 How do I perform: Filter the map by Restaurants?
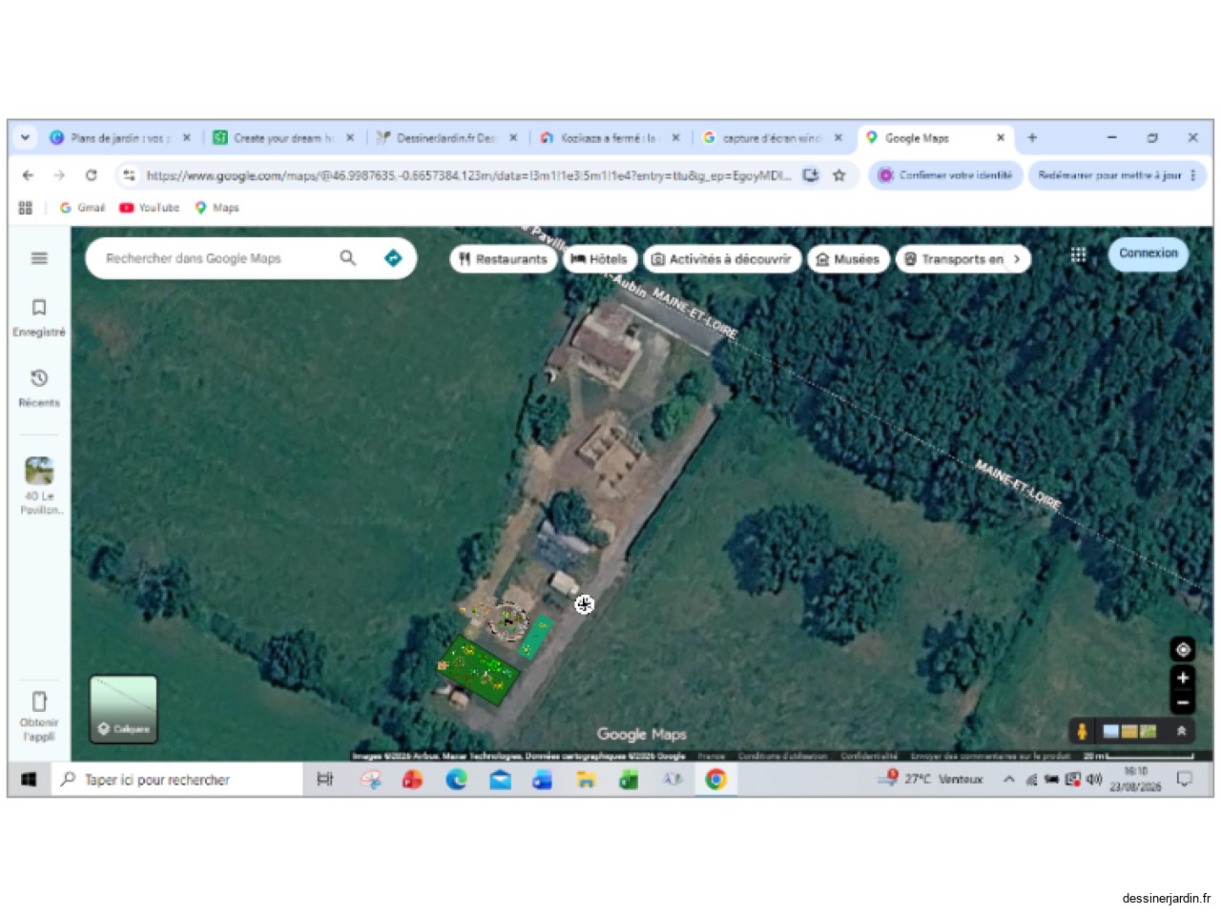point(503,259)
